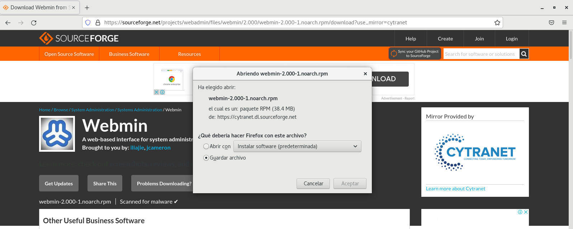Click the tracking protection shield icon
The width and height of the screenshot is (573, 229).
point(88,23)
